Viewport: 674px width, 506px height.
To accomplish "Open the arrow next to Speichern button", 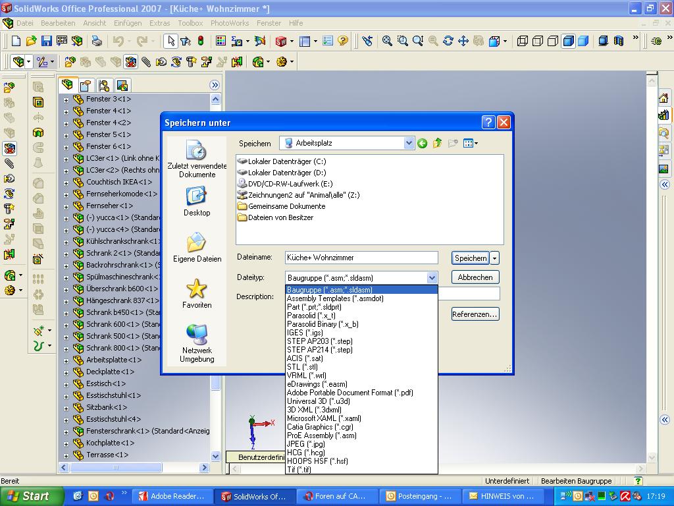I will [495, 258].
